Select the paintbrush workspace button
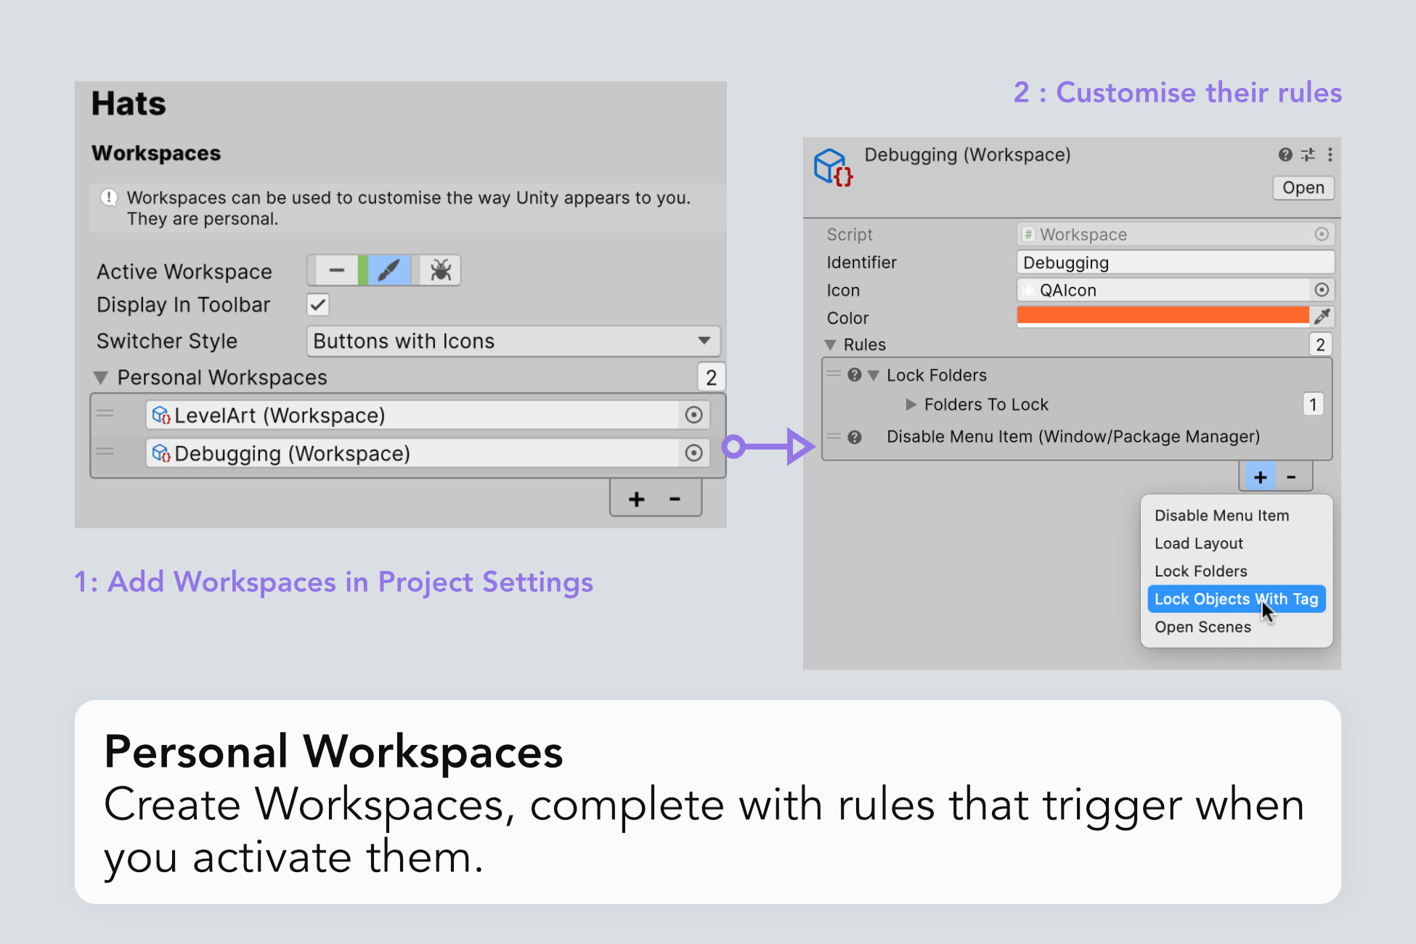1416x944 pixels. coord(388,271)
